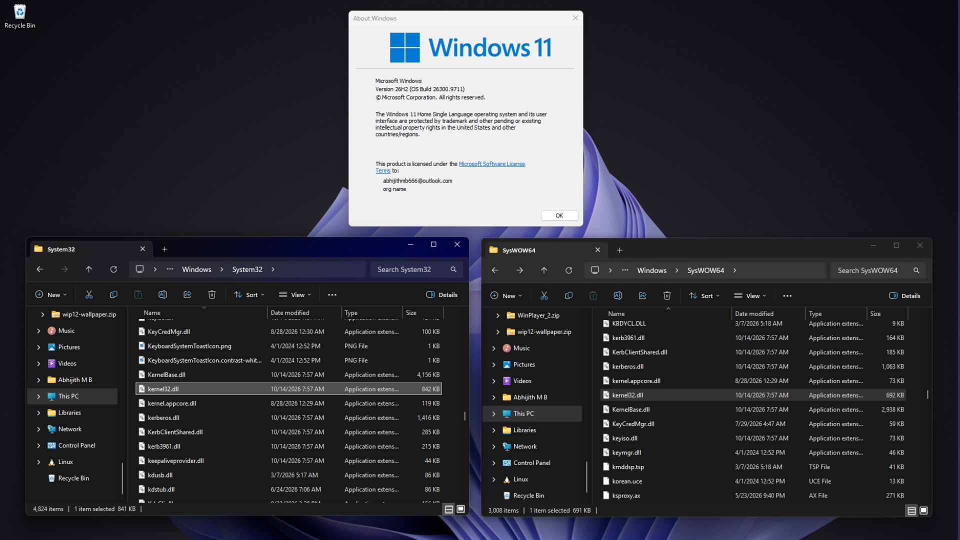The height and width of the screenshot is (540, 960).
Task: Expand Libraries node in SysWOW64 sidebar
Action: click(493, 430)
